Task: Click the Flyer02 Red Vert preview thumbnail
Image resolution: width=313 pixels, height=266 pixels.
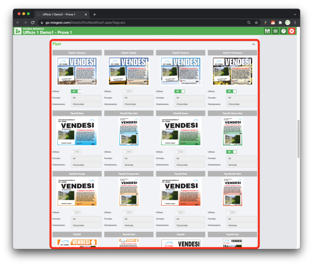Action: coord(232,192)
